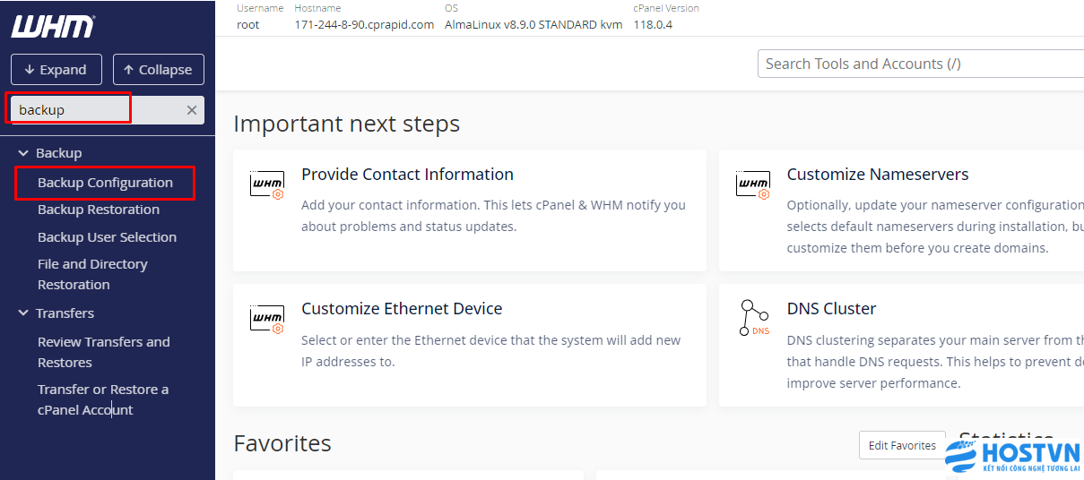Image resolution: width=1084 pixels, height=480 pixels.
Task: Open Transfer or Restore a cPanel Account
Action: pyautogui.click(x=103, y=399)
